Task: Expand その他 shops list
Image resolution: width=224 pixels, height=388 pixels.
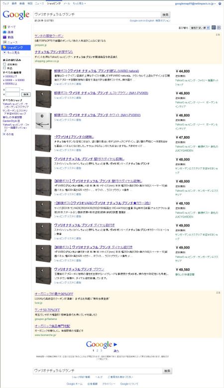Action: point(8,134)
